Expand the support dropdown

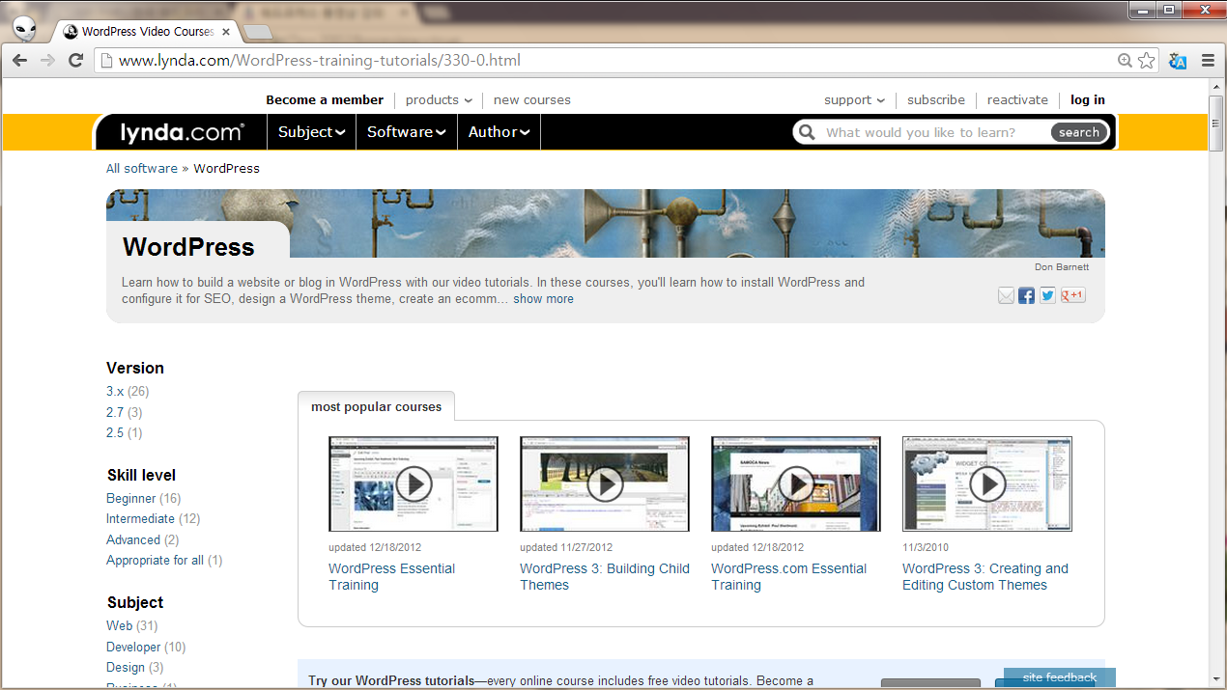pyautogui.click(x=855, y=99)
